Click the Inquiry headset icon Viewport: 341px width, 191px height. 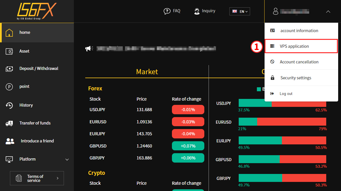[197, 11]
